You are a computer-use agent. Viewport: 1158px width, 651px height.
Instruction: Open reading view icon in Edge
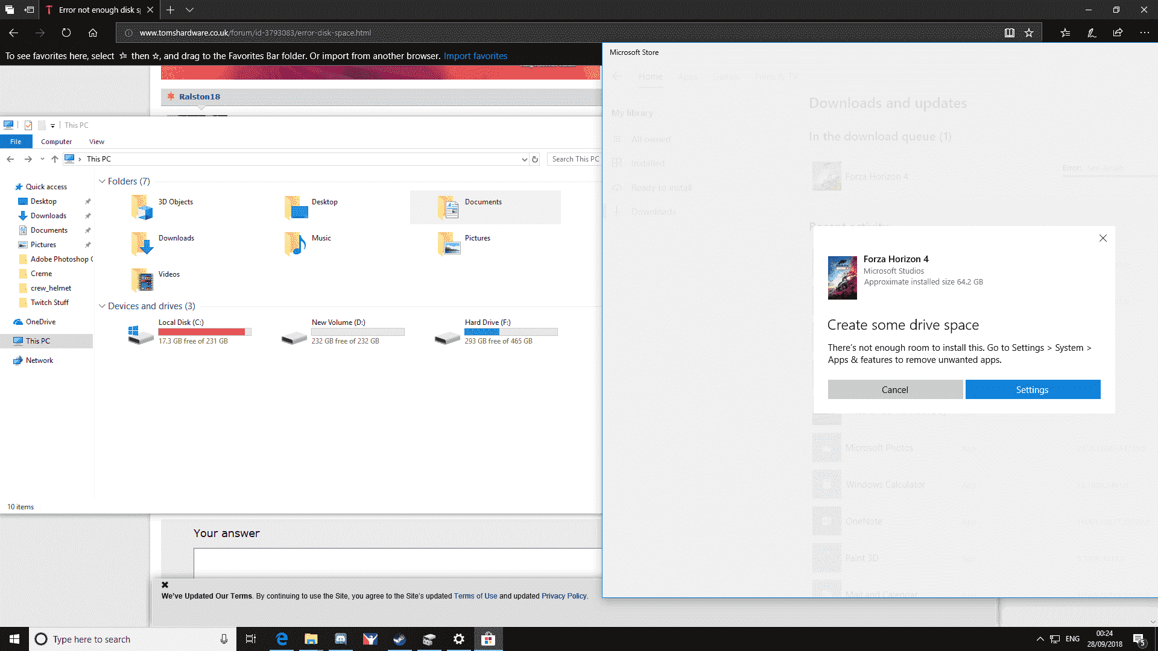[1009, 33]
